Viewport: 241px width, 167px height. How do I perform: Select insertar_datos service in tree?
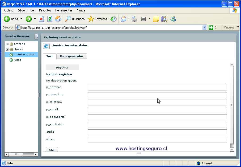pyautogui.click(x=21, y=55)
